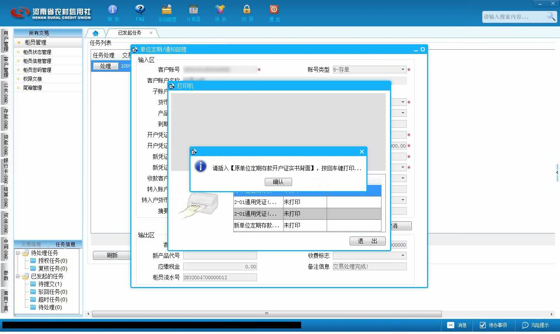Viewport: 560px width, 334px height.
Task: Open the 资金业务 side tab
Action: pos(5,223)
